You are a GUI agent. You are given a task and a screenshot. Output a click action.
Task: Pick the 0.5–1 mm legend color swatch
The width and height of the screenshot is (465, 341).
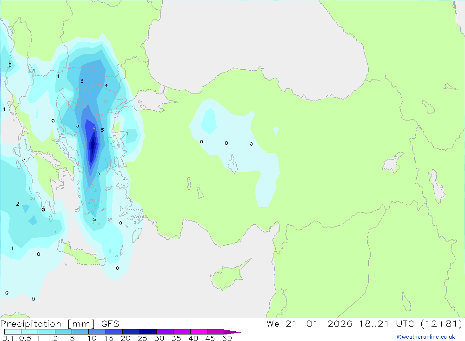click(30, 332)
